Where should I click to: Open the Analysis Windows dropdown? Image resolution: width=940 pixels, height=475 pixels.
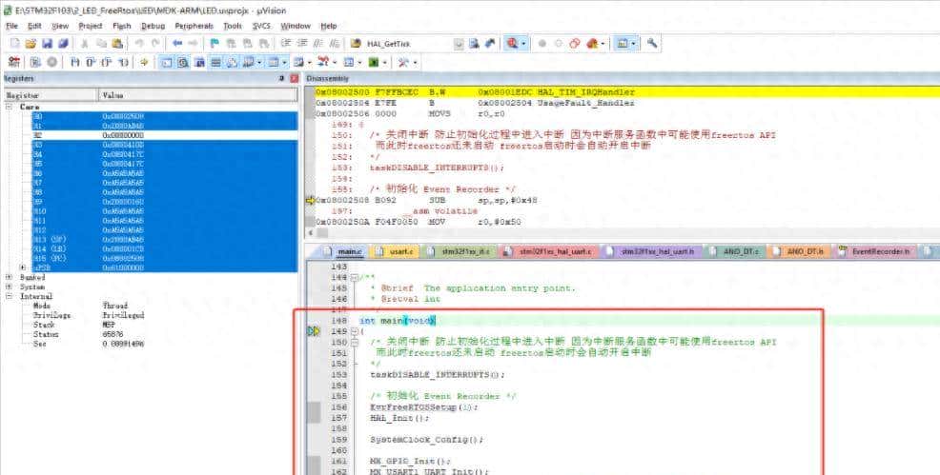point(336,62)
